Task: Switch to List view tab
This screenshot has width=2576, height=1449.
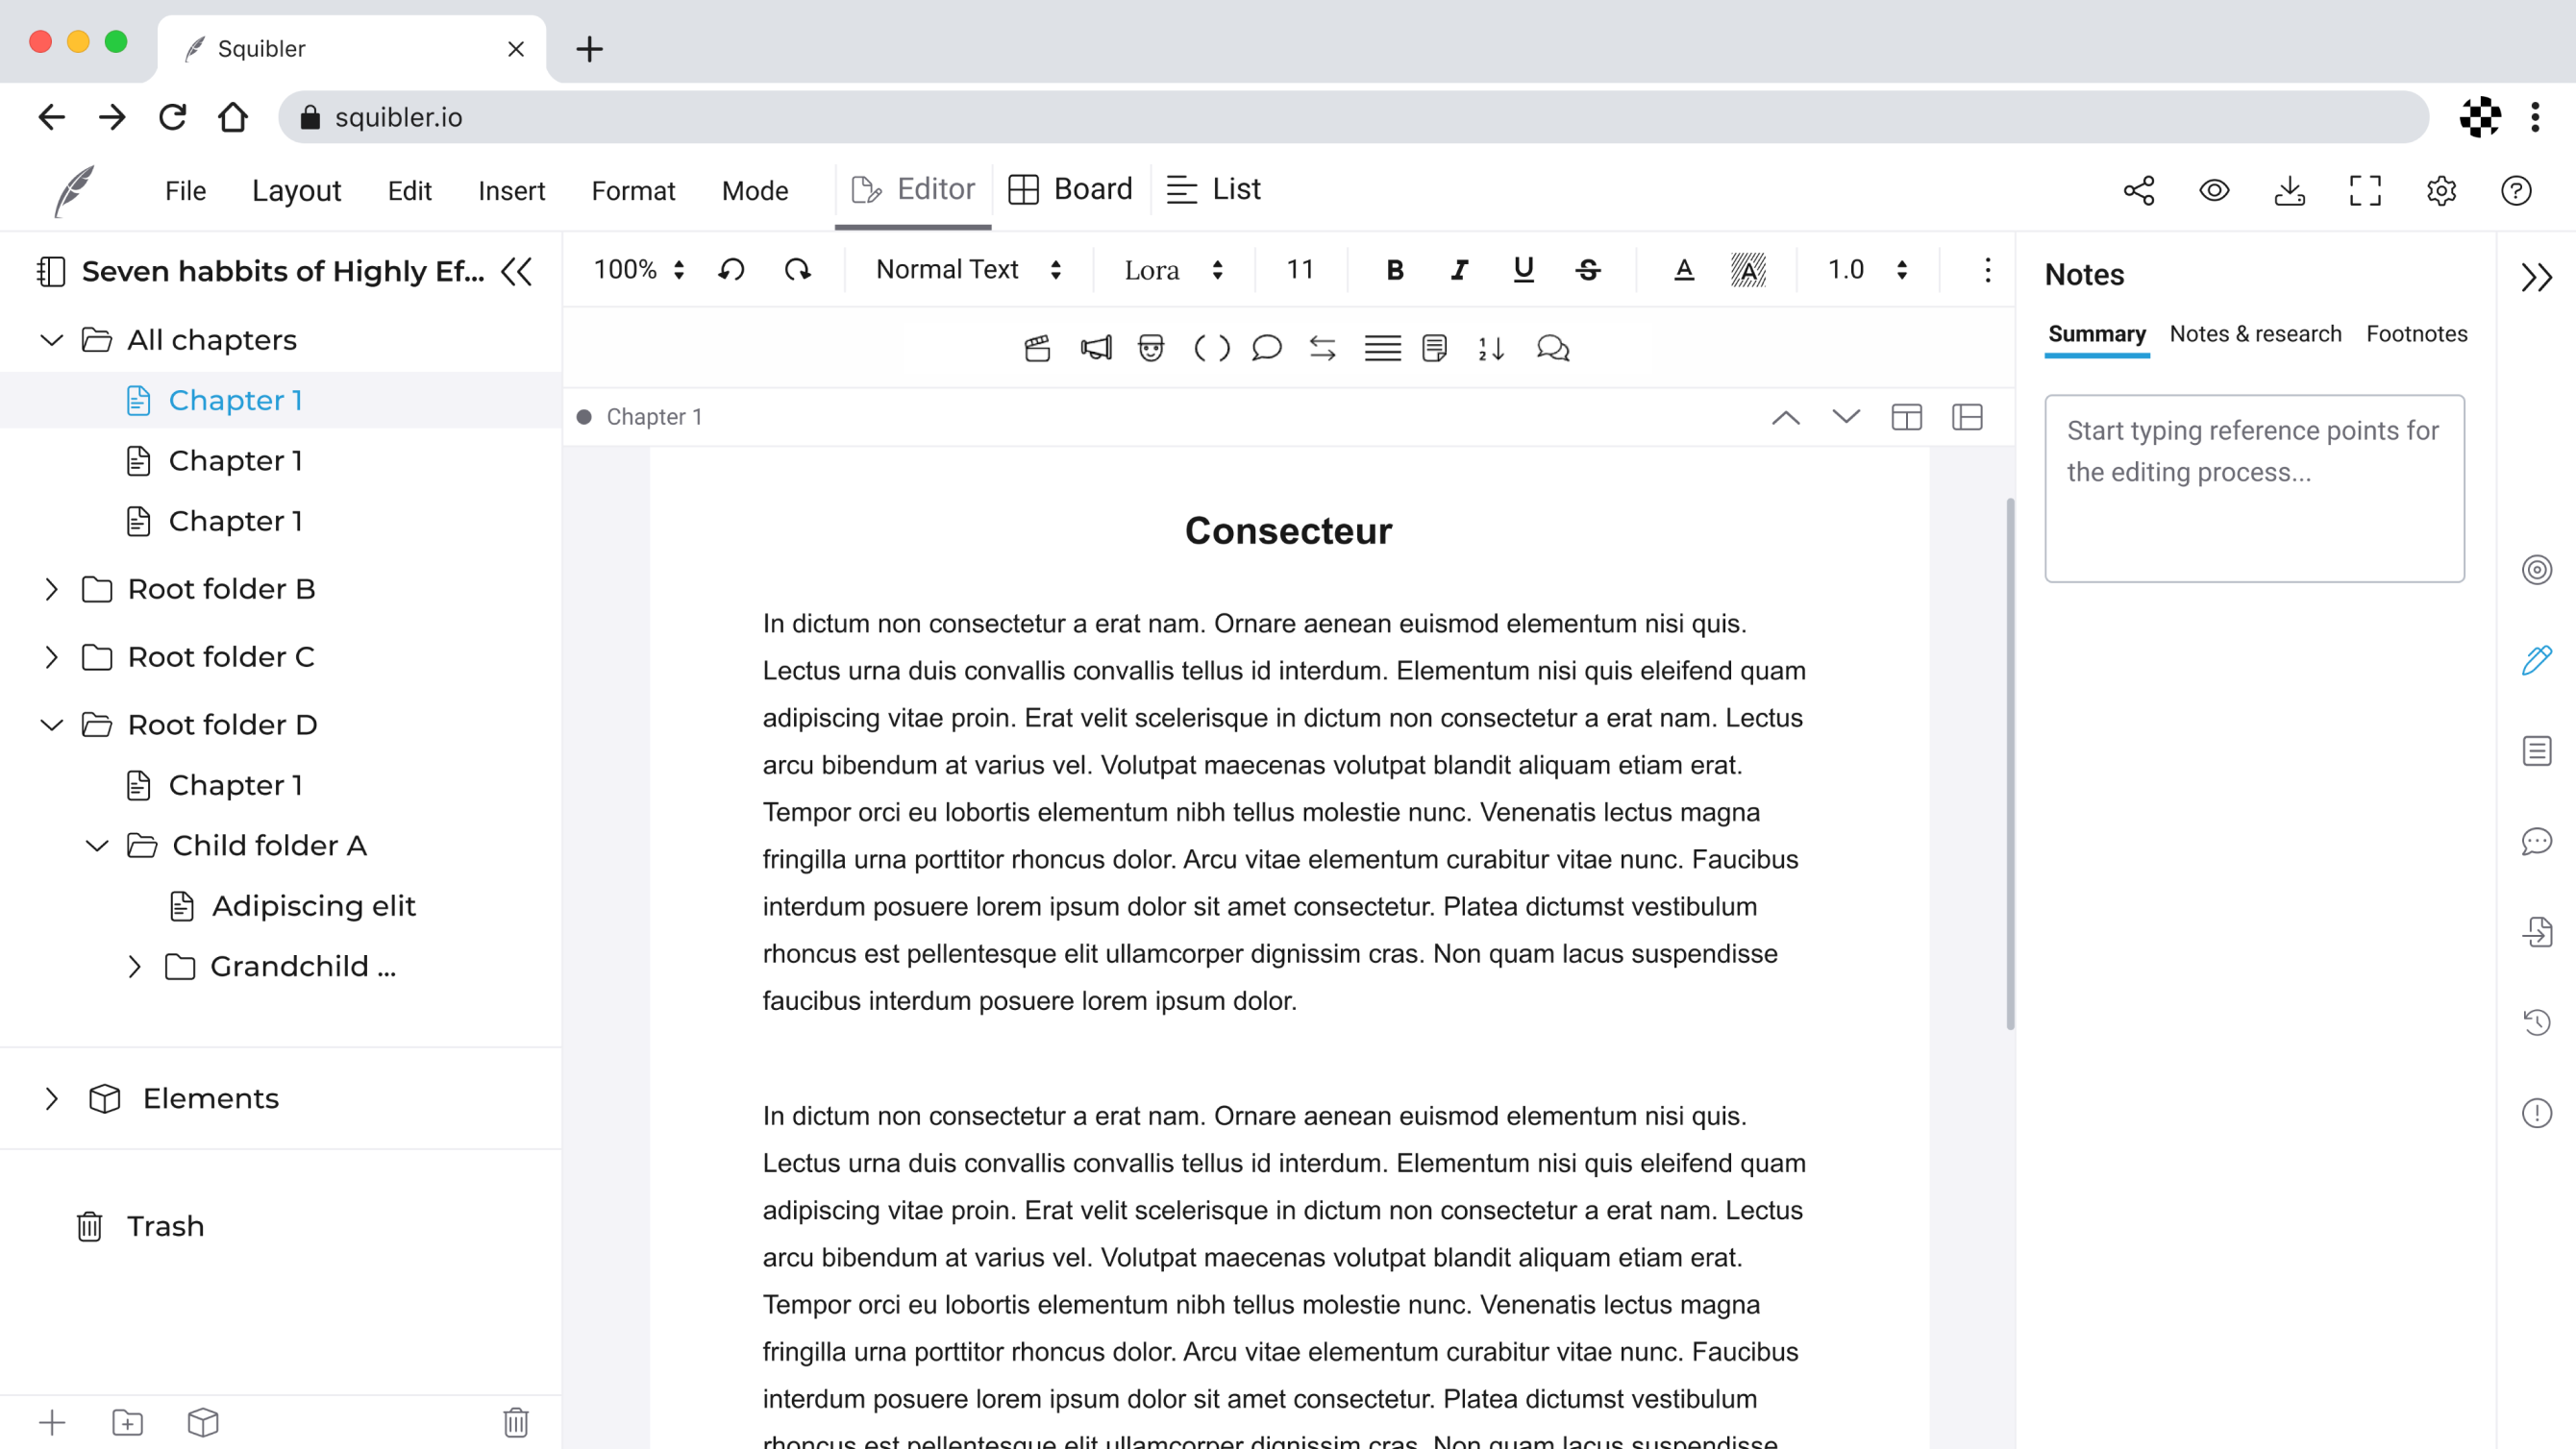Action: tap(1214, 189)
